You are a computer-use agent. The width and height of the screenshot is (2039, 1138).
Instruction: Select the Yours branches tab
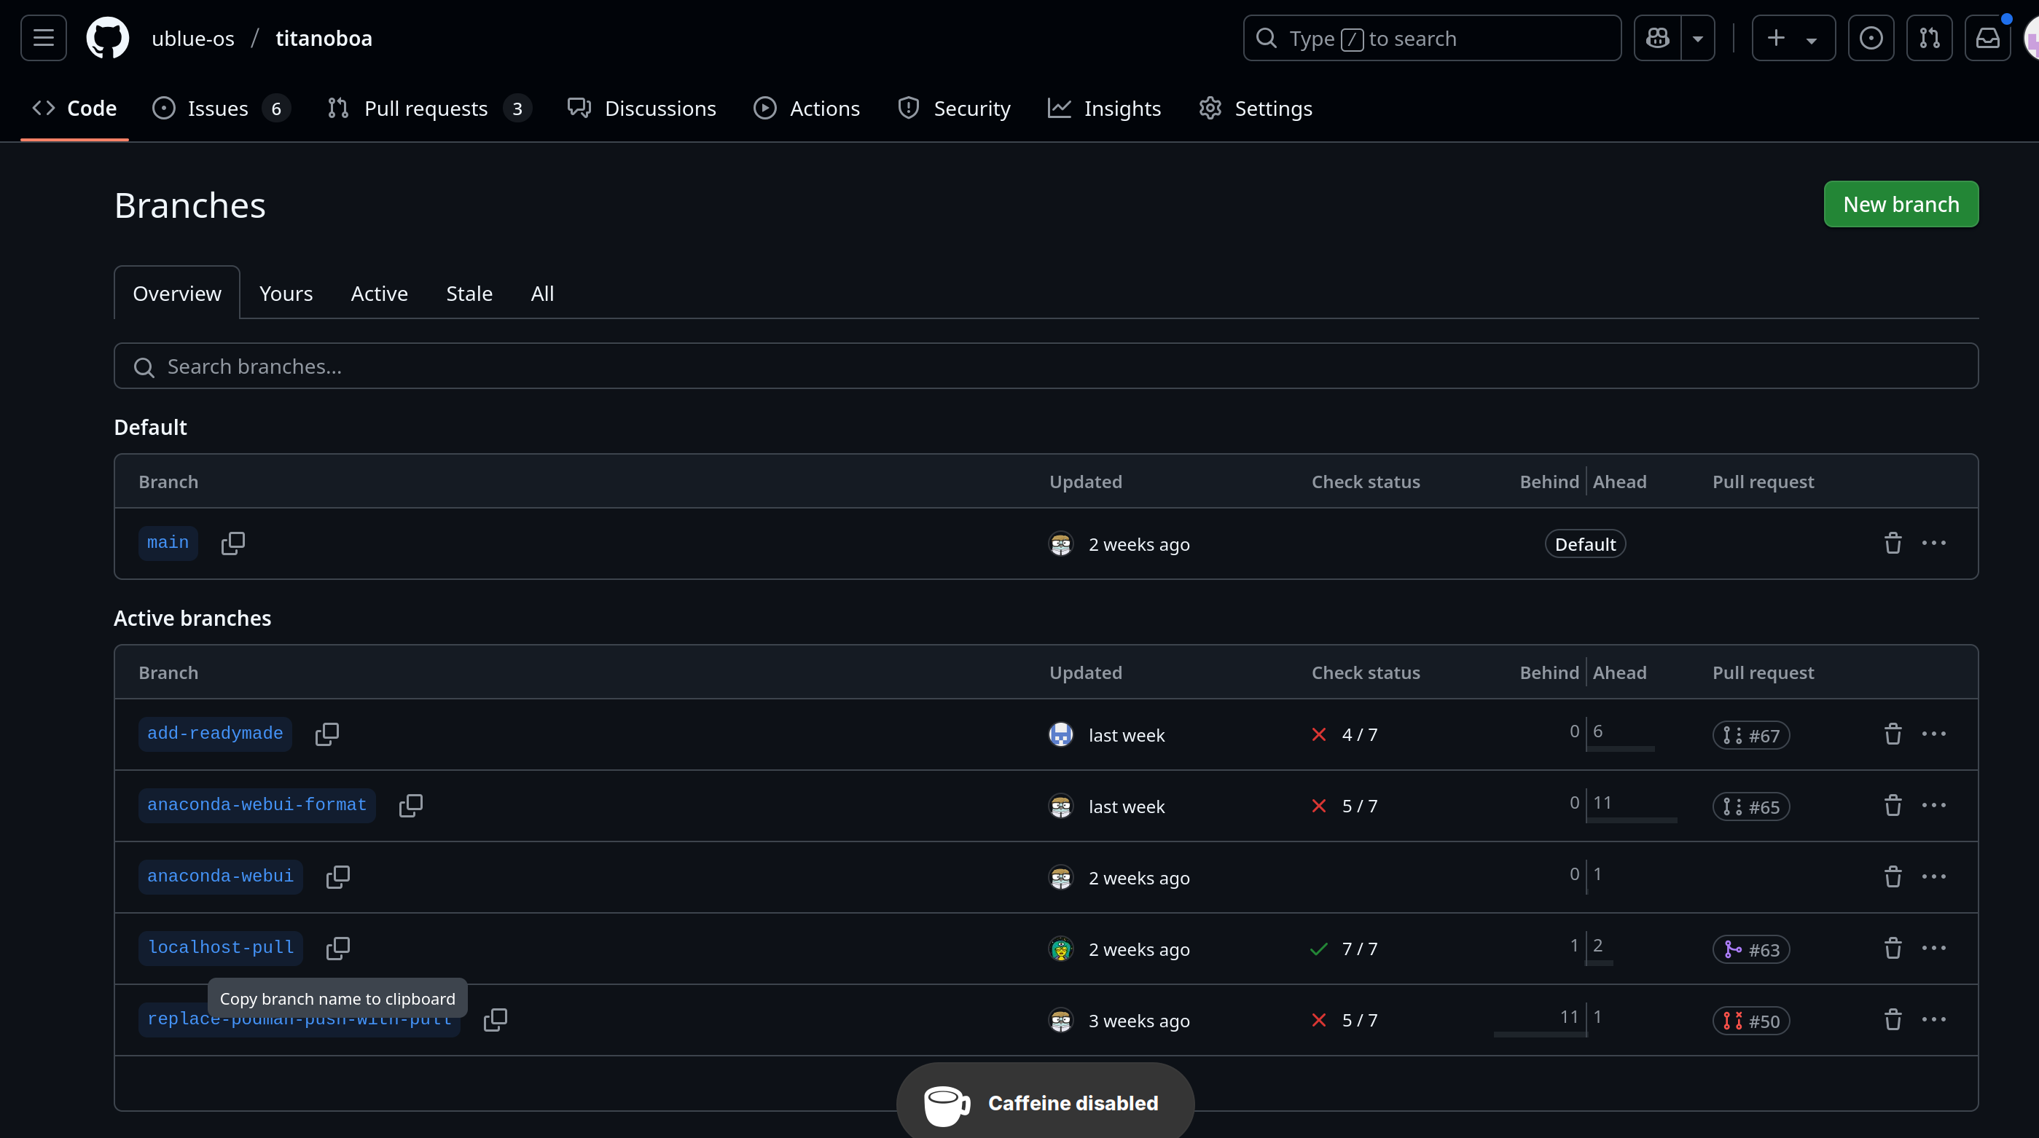(x=286, y=294)
